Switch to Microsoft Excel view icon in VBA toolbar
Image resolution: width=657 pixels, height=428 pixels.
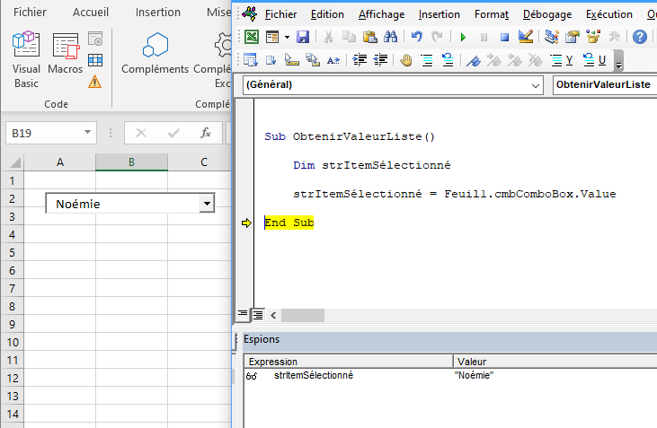tap(252, 37)
